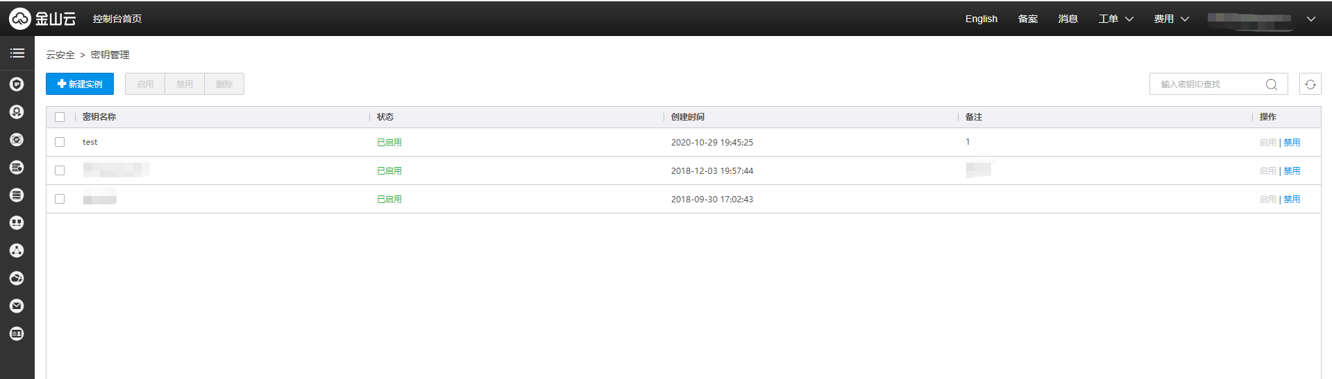Image resolution: width=1332 pixels, height=379 pixels.
Task: Open the atom-shaped sidebar icon
Action: tap(17, 140)
